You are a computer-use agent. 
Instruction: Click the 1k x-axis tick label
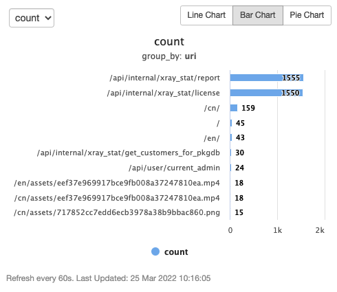click(x=277, y=230)
